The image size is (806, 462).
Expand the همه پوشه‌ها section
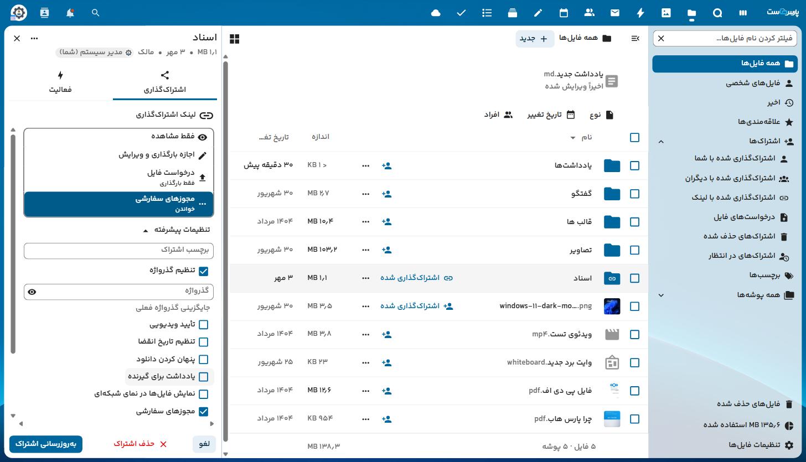(661, 295)
